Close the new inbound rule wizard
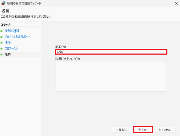Screen dimensions: 180x136 click(x=176, y=3)
